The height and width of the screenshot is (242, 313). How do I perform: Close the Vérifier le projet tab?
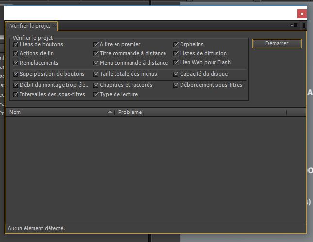pos(54,26)
